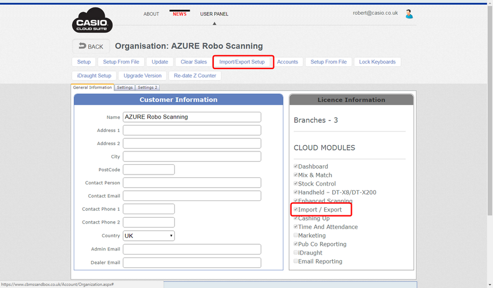Focus the Dealer Email field

click(x=192, y=263)
